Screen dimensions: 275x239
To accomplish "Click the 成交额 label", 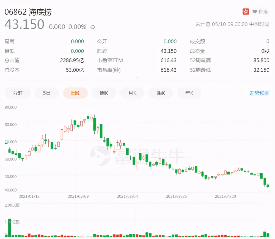I will [x=197, y=41].
